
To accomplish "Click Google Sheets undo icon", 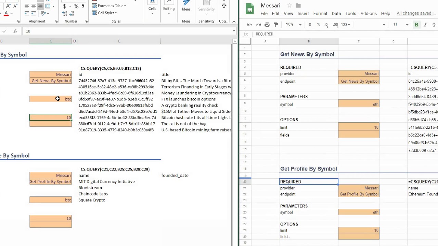I will pyautogui.click(x=250, y=25).
